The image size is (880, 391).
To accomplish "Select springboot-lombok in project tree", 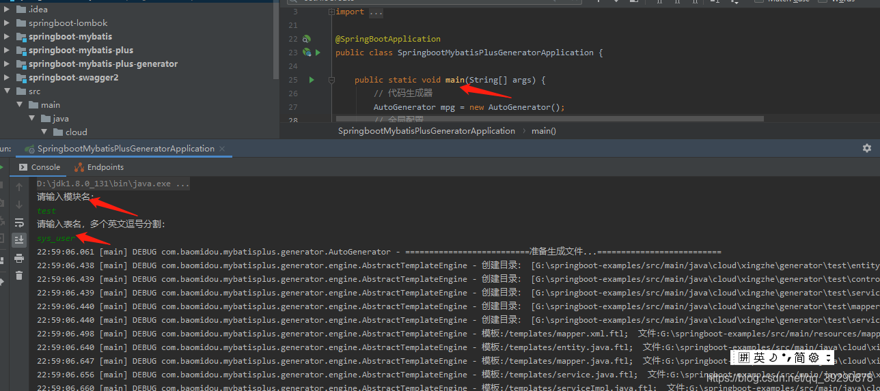I will tap(68, 23).
